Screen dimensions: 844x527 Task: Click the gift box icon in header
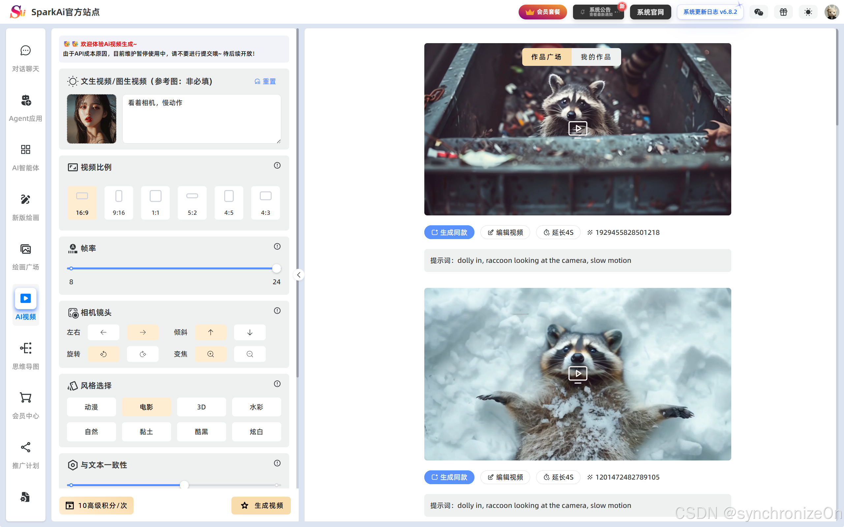click(x=783, y=12)
